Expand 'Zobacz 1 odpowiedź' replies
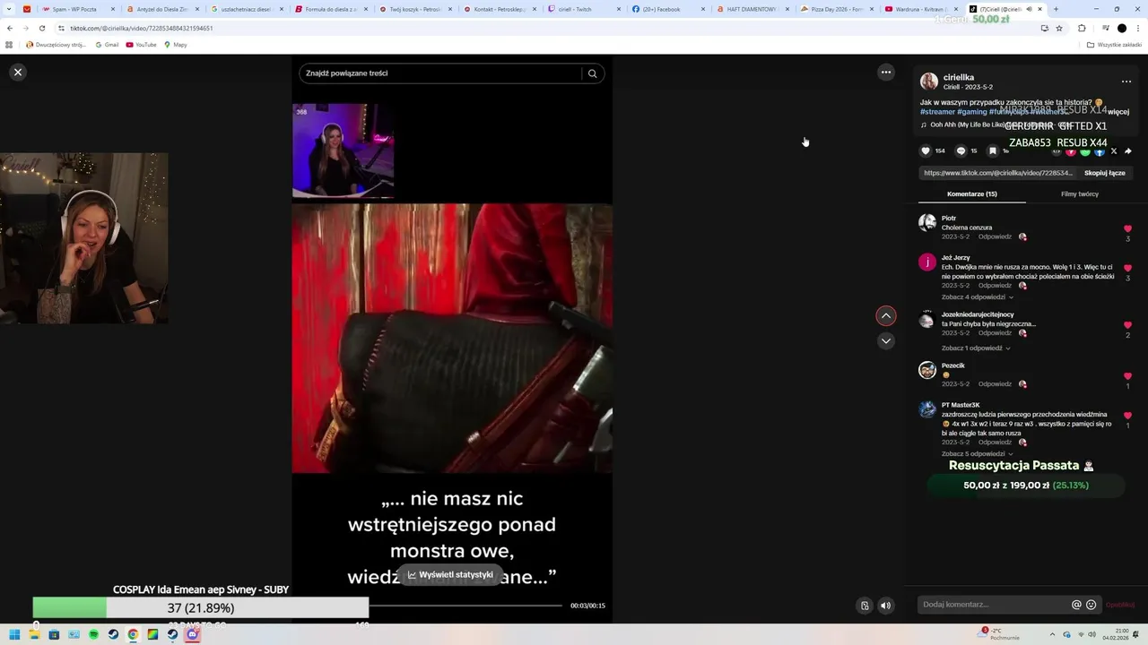 (976, 348)
